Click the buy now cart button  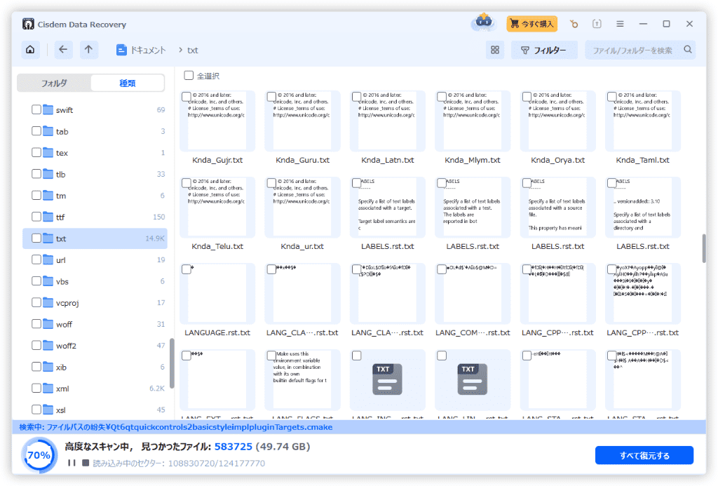click(x=532, y=24)
